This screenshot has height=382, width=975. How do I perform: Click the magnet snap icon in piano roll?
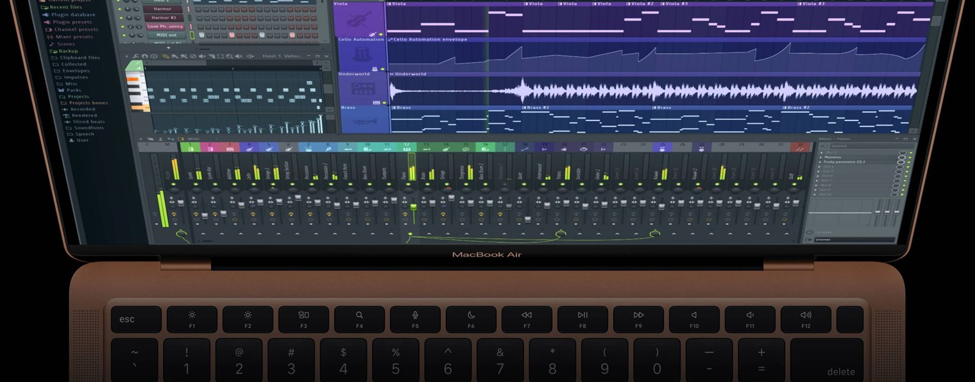click(145, 56)
